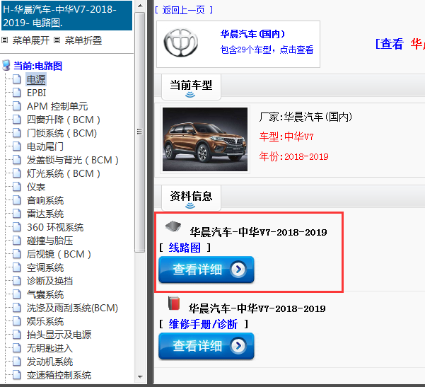Click the 当前车型 tab header
425x387 pixels.
191,87
